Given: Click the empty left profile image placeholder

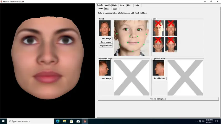Looking at the screenshot, I should pyautogui.click(x=185, y=78).
